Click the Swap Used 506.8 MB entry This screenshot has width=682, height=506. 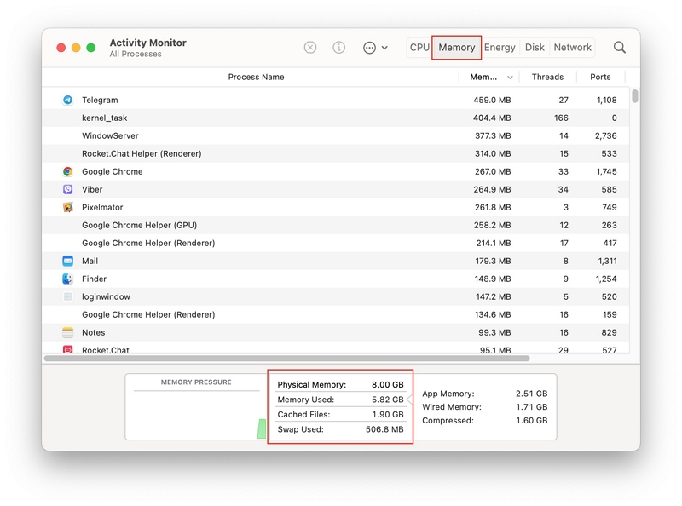click(x=340, y=429)
